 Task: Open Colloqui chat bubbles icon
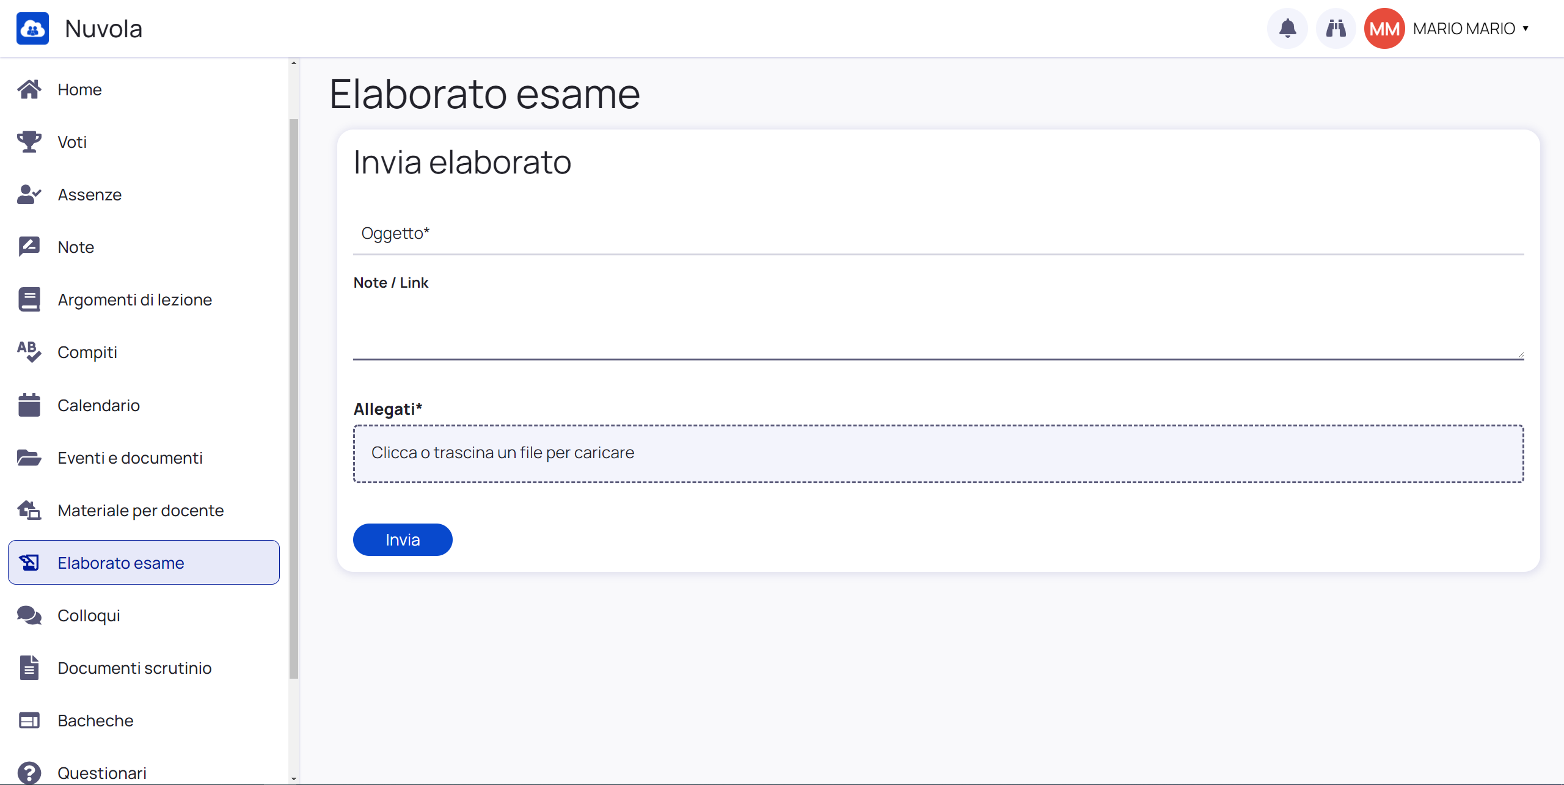(29, 615)
